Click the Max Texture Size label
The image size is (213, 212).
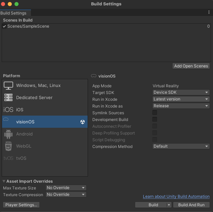coord(20,188)
